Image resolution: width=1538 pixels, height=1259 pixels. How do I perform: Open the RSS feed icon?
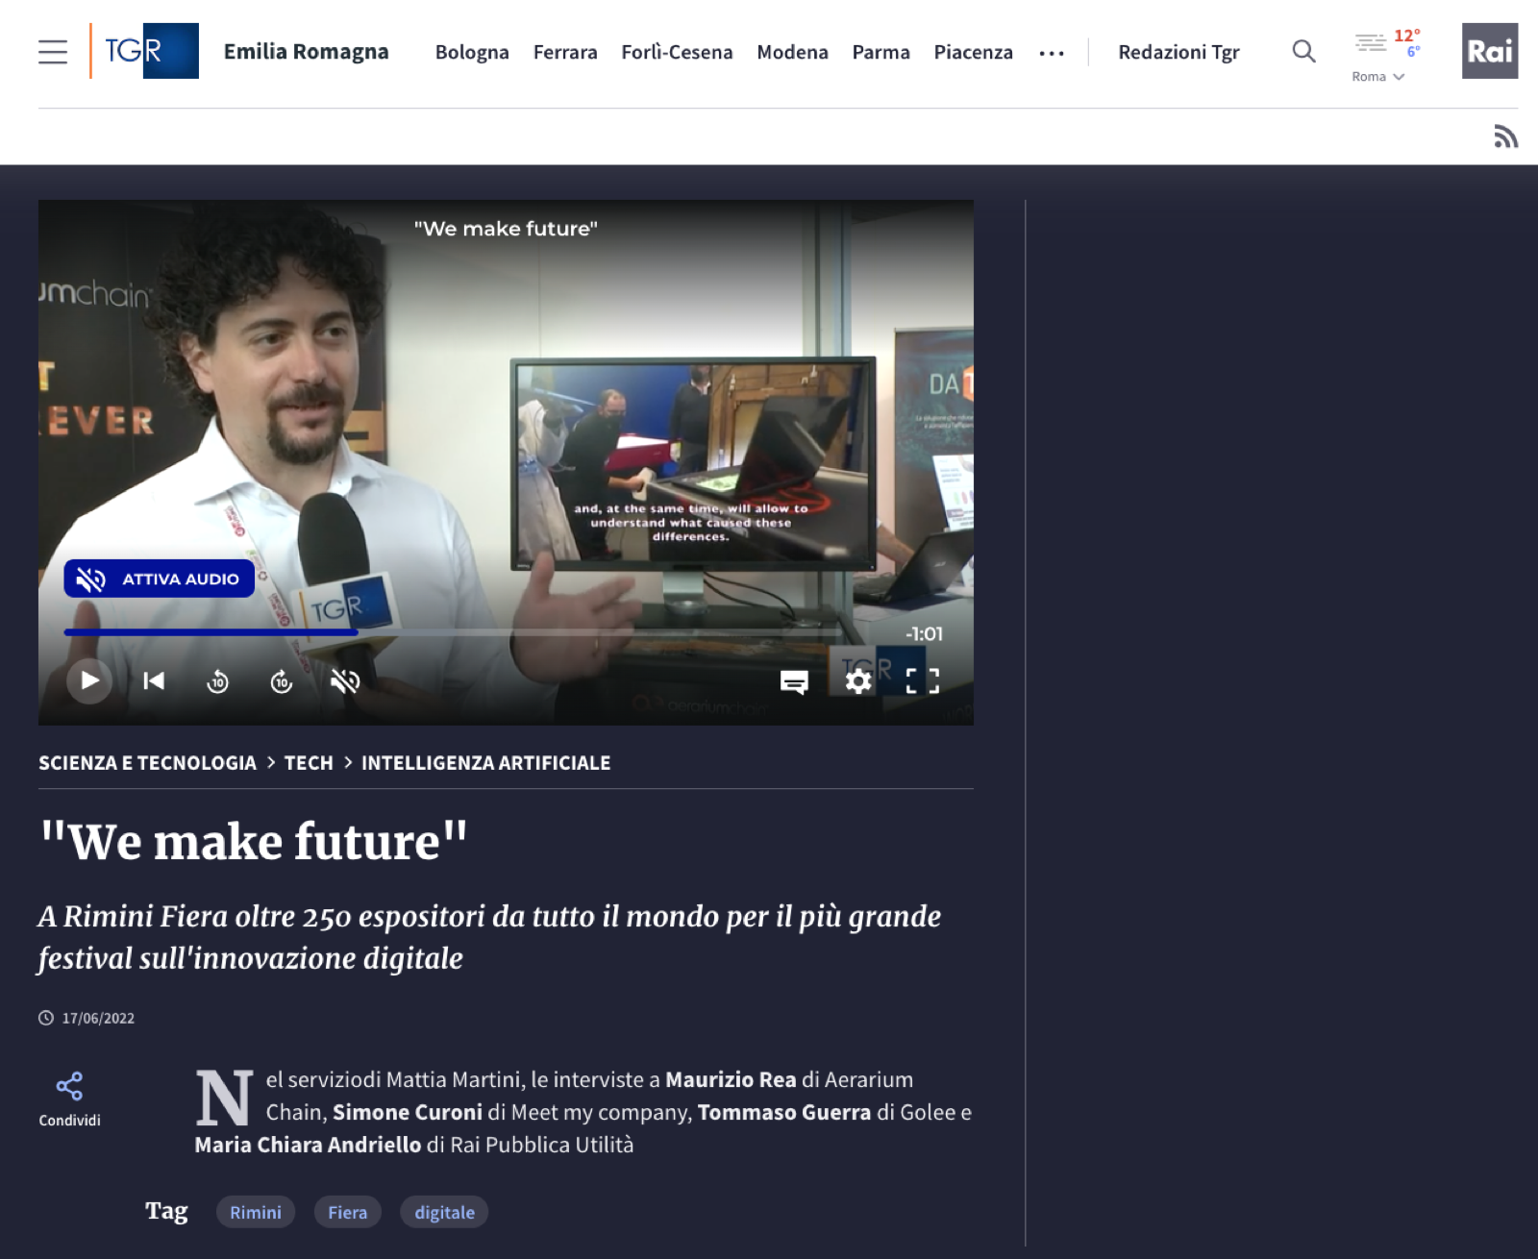(1505, 136)
